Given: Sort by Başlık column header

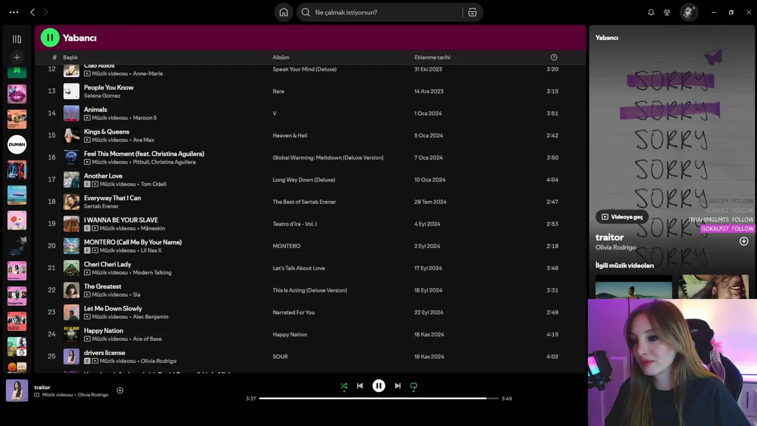Looking at the screenshot, I should [70, 57].
